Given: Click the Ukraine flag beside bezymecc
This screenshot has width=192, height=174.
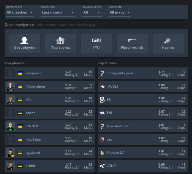Looking at the screenshot, I should pyautogui.click(x=20, y=73).
